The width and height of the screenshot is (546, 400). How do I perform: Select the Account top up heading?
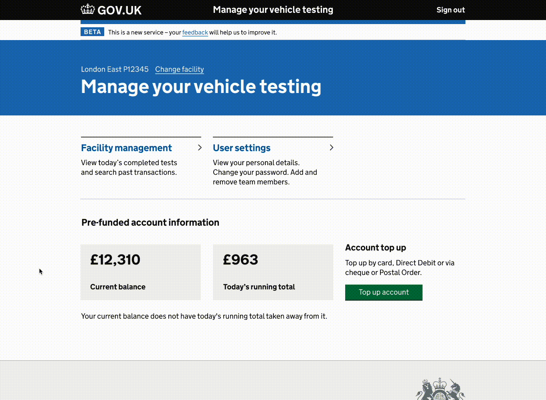coord(375,247)
